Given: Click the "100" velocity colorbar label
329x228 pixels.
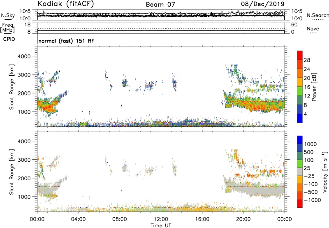Looking at the screenshot, I should point(309,160).
